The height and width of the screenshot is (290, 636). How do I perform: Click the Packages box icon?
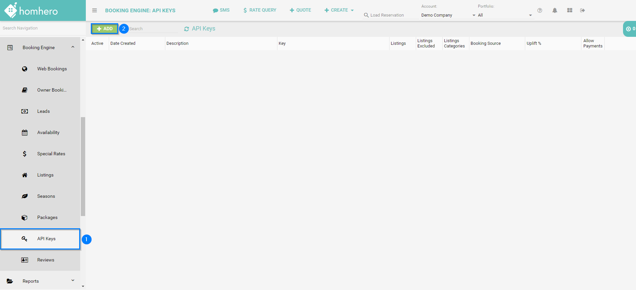[25, 218]
